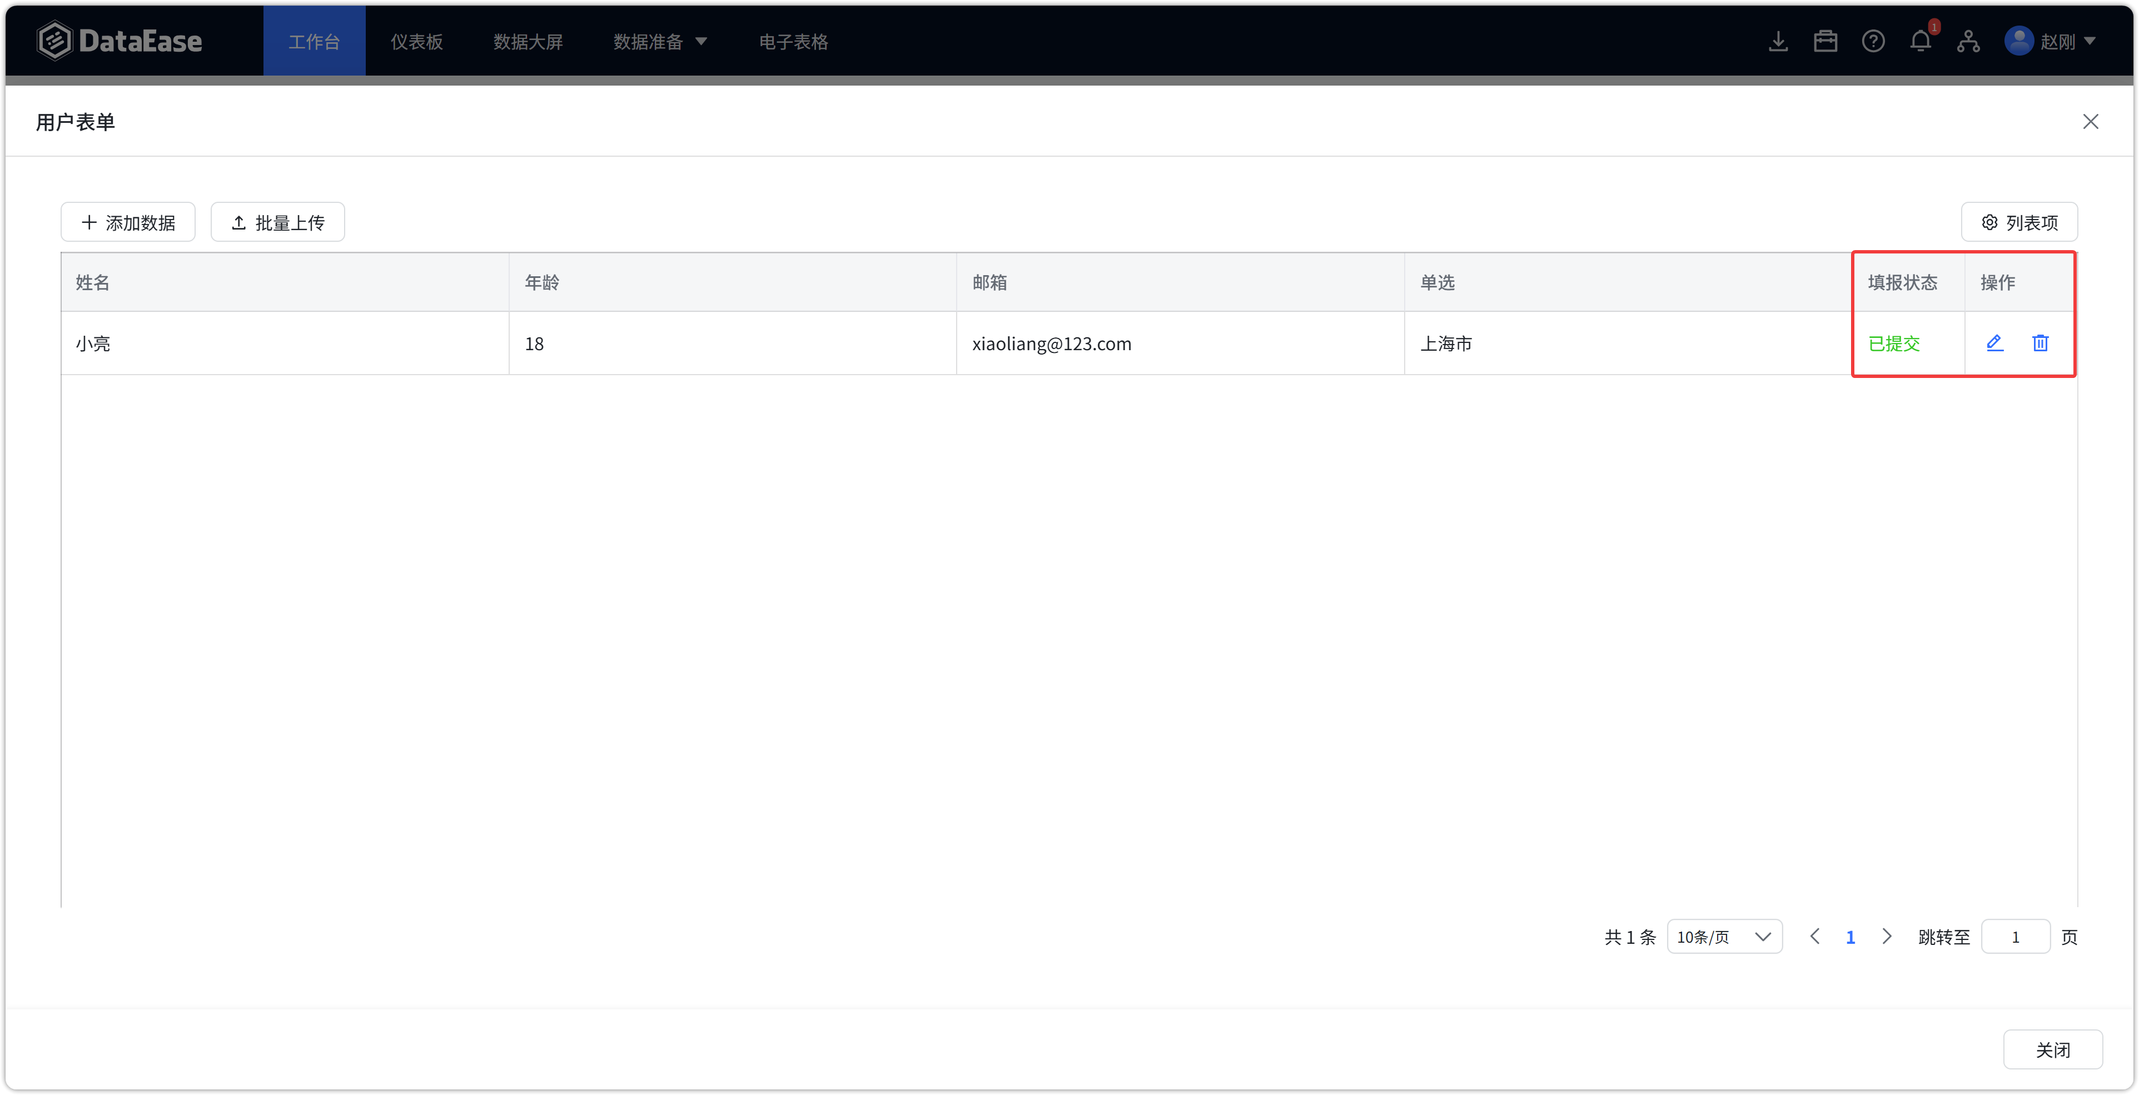Switch to the 工作台 tab
Screen dimensions: 2139x1095
[314, 41]
